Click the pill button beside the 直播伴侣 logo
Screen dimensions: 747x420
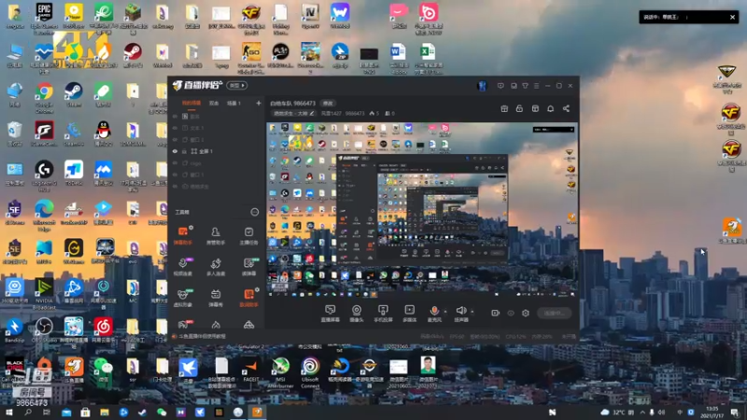(x=237, y=86)
